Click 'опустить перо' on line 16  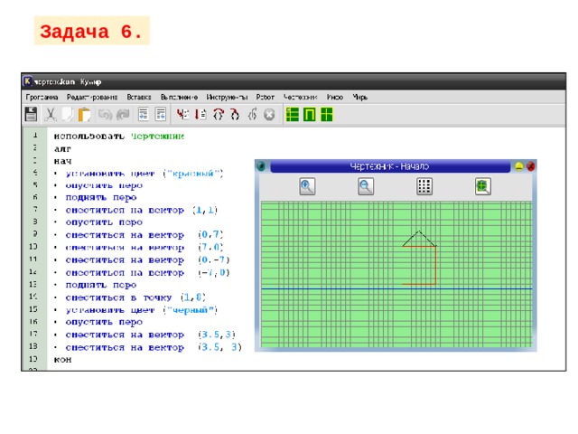pos(104,322)
